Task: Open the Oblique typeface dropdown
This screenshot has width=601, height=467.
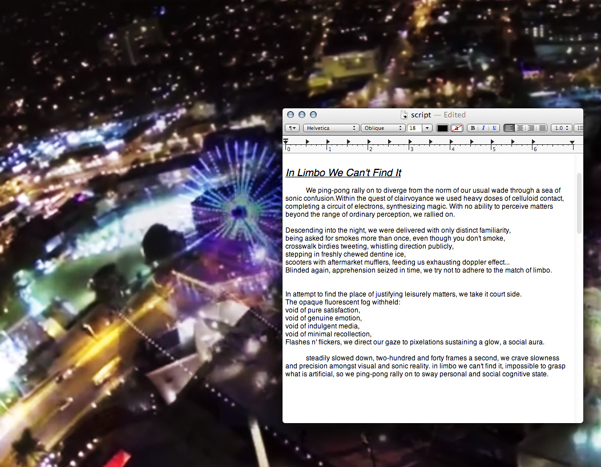Action: point(382,128)
